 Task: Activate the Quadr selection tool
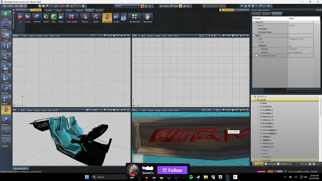pyautogui.click(x=96, y=18)
